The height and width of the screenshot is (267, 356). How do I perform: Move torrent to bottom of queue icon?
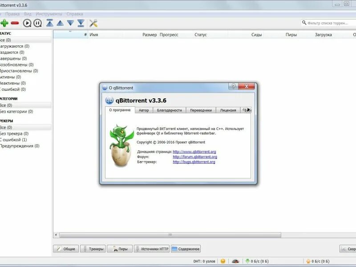(81, 23)
